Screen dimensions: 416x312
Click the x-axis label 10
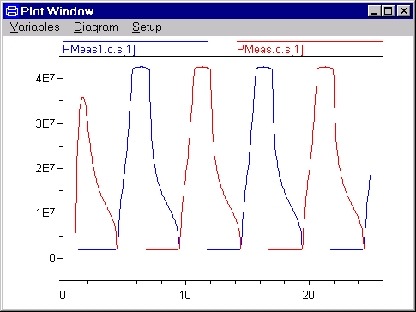pyautogui.click(x=185, y=296)
